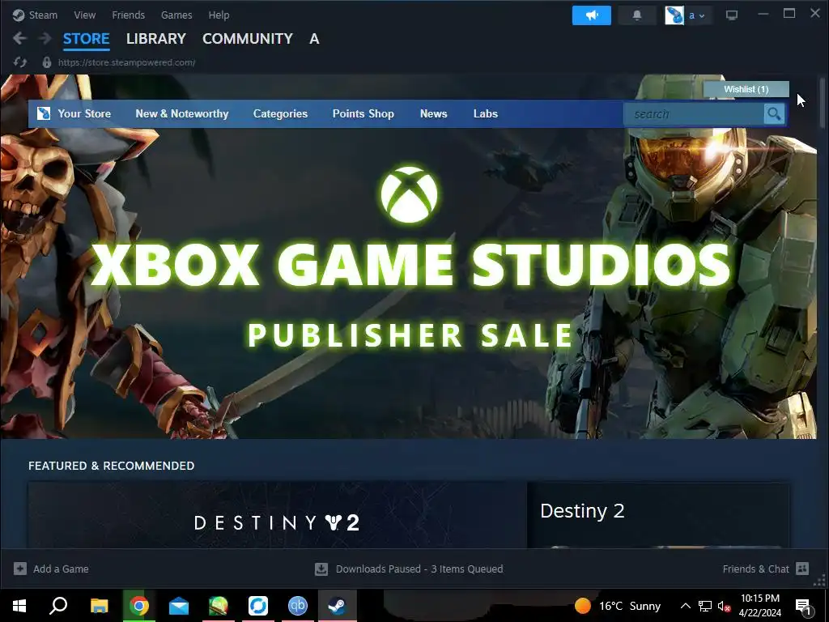This screenshot has width=829, height=622.
Task: Open the News link
Action: (434, 113)
